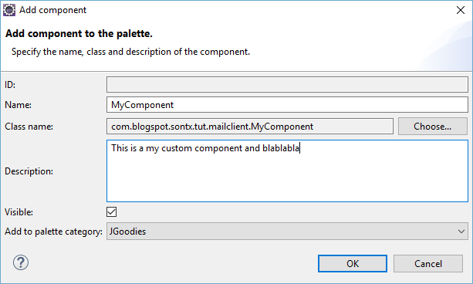Confirm with the OK button
473x284 pixels.
tap(353, 263)
